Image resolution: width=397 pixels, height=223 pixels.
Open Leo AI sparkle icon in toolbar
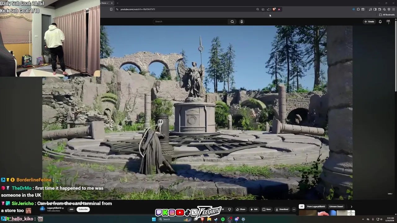pos(384,9)
